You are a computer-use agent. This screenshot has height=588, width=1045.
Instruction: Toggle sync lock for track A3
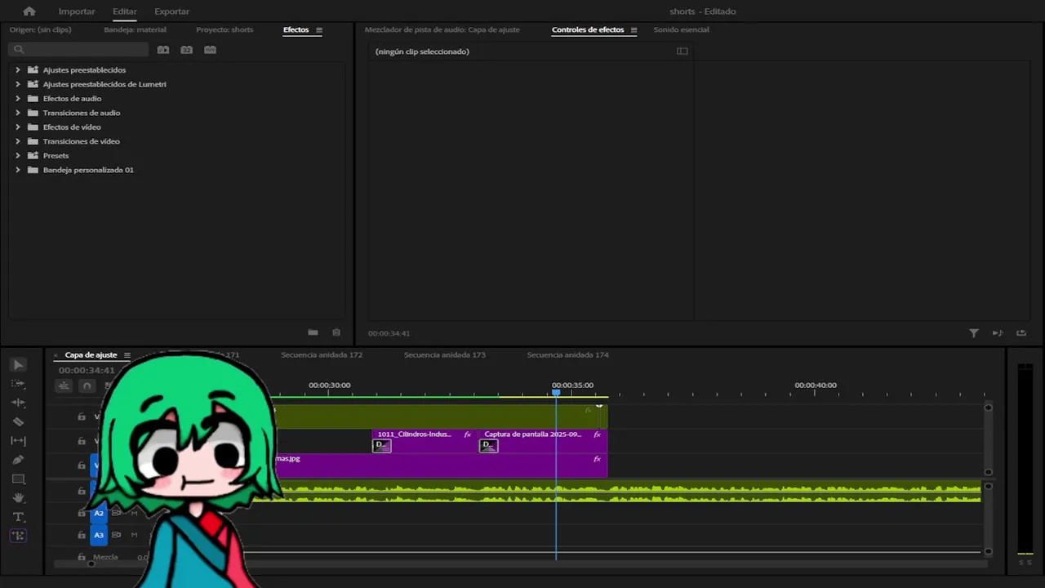pos(116,535)
